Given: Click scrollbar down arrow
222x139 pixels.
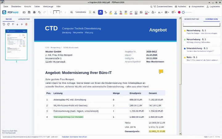Looking at the screenshot, I should pyautogui.click(x=180, y=134).
